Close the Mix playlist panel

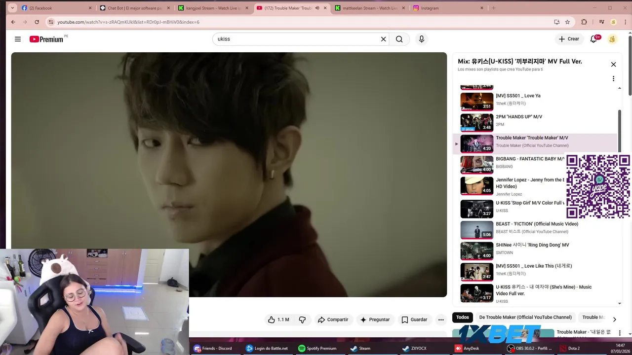(x=613, y=65)
